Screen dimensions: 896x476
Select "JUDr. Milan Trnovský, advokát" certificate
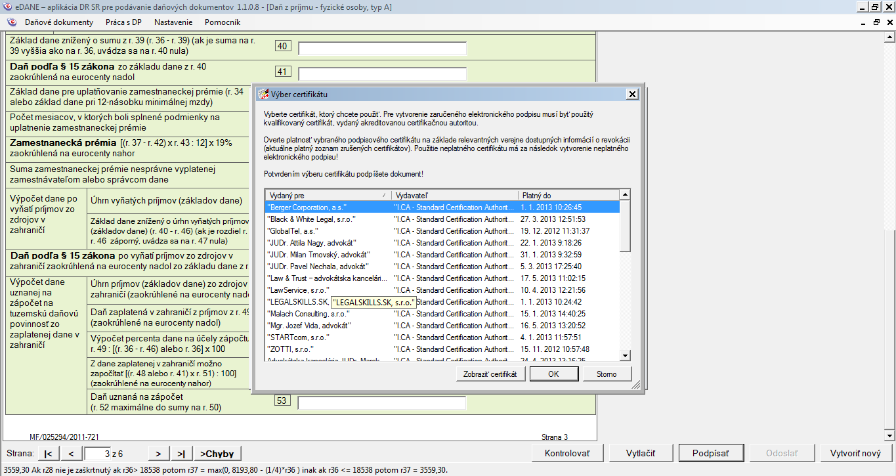click(442, 255)
